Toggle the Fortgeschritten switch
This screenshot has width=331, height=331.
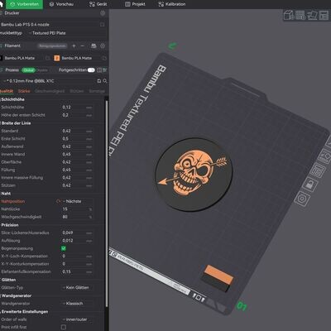(x=91, y=70)
